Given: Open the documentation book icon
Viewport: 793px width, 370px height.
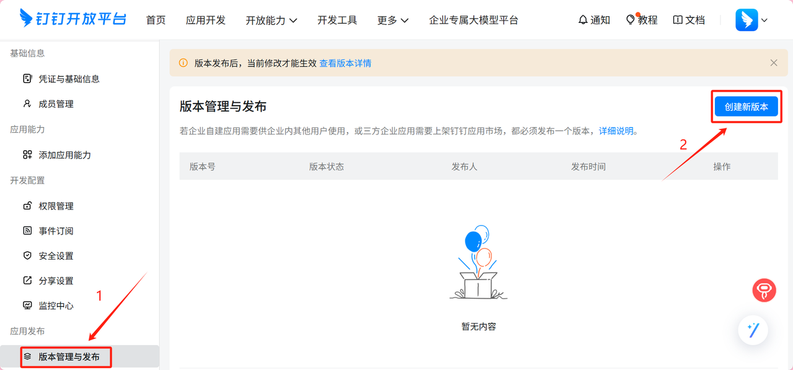Looking at the screenshot, I should [678, 20].
